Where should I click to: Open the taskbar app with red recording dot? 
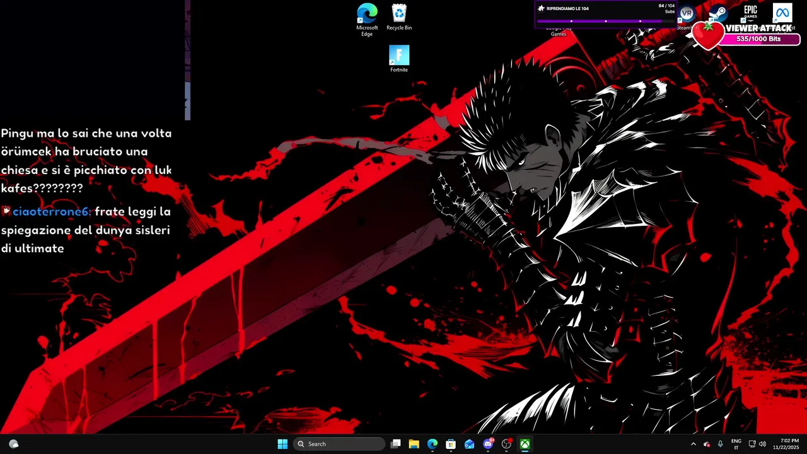[x=506, y=444]
